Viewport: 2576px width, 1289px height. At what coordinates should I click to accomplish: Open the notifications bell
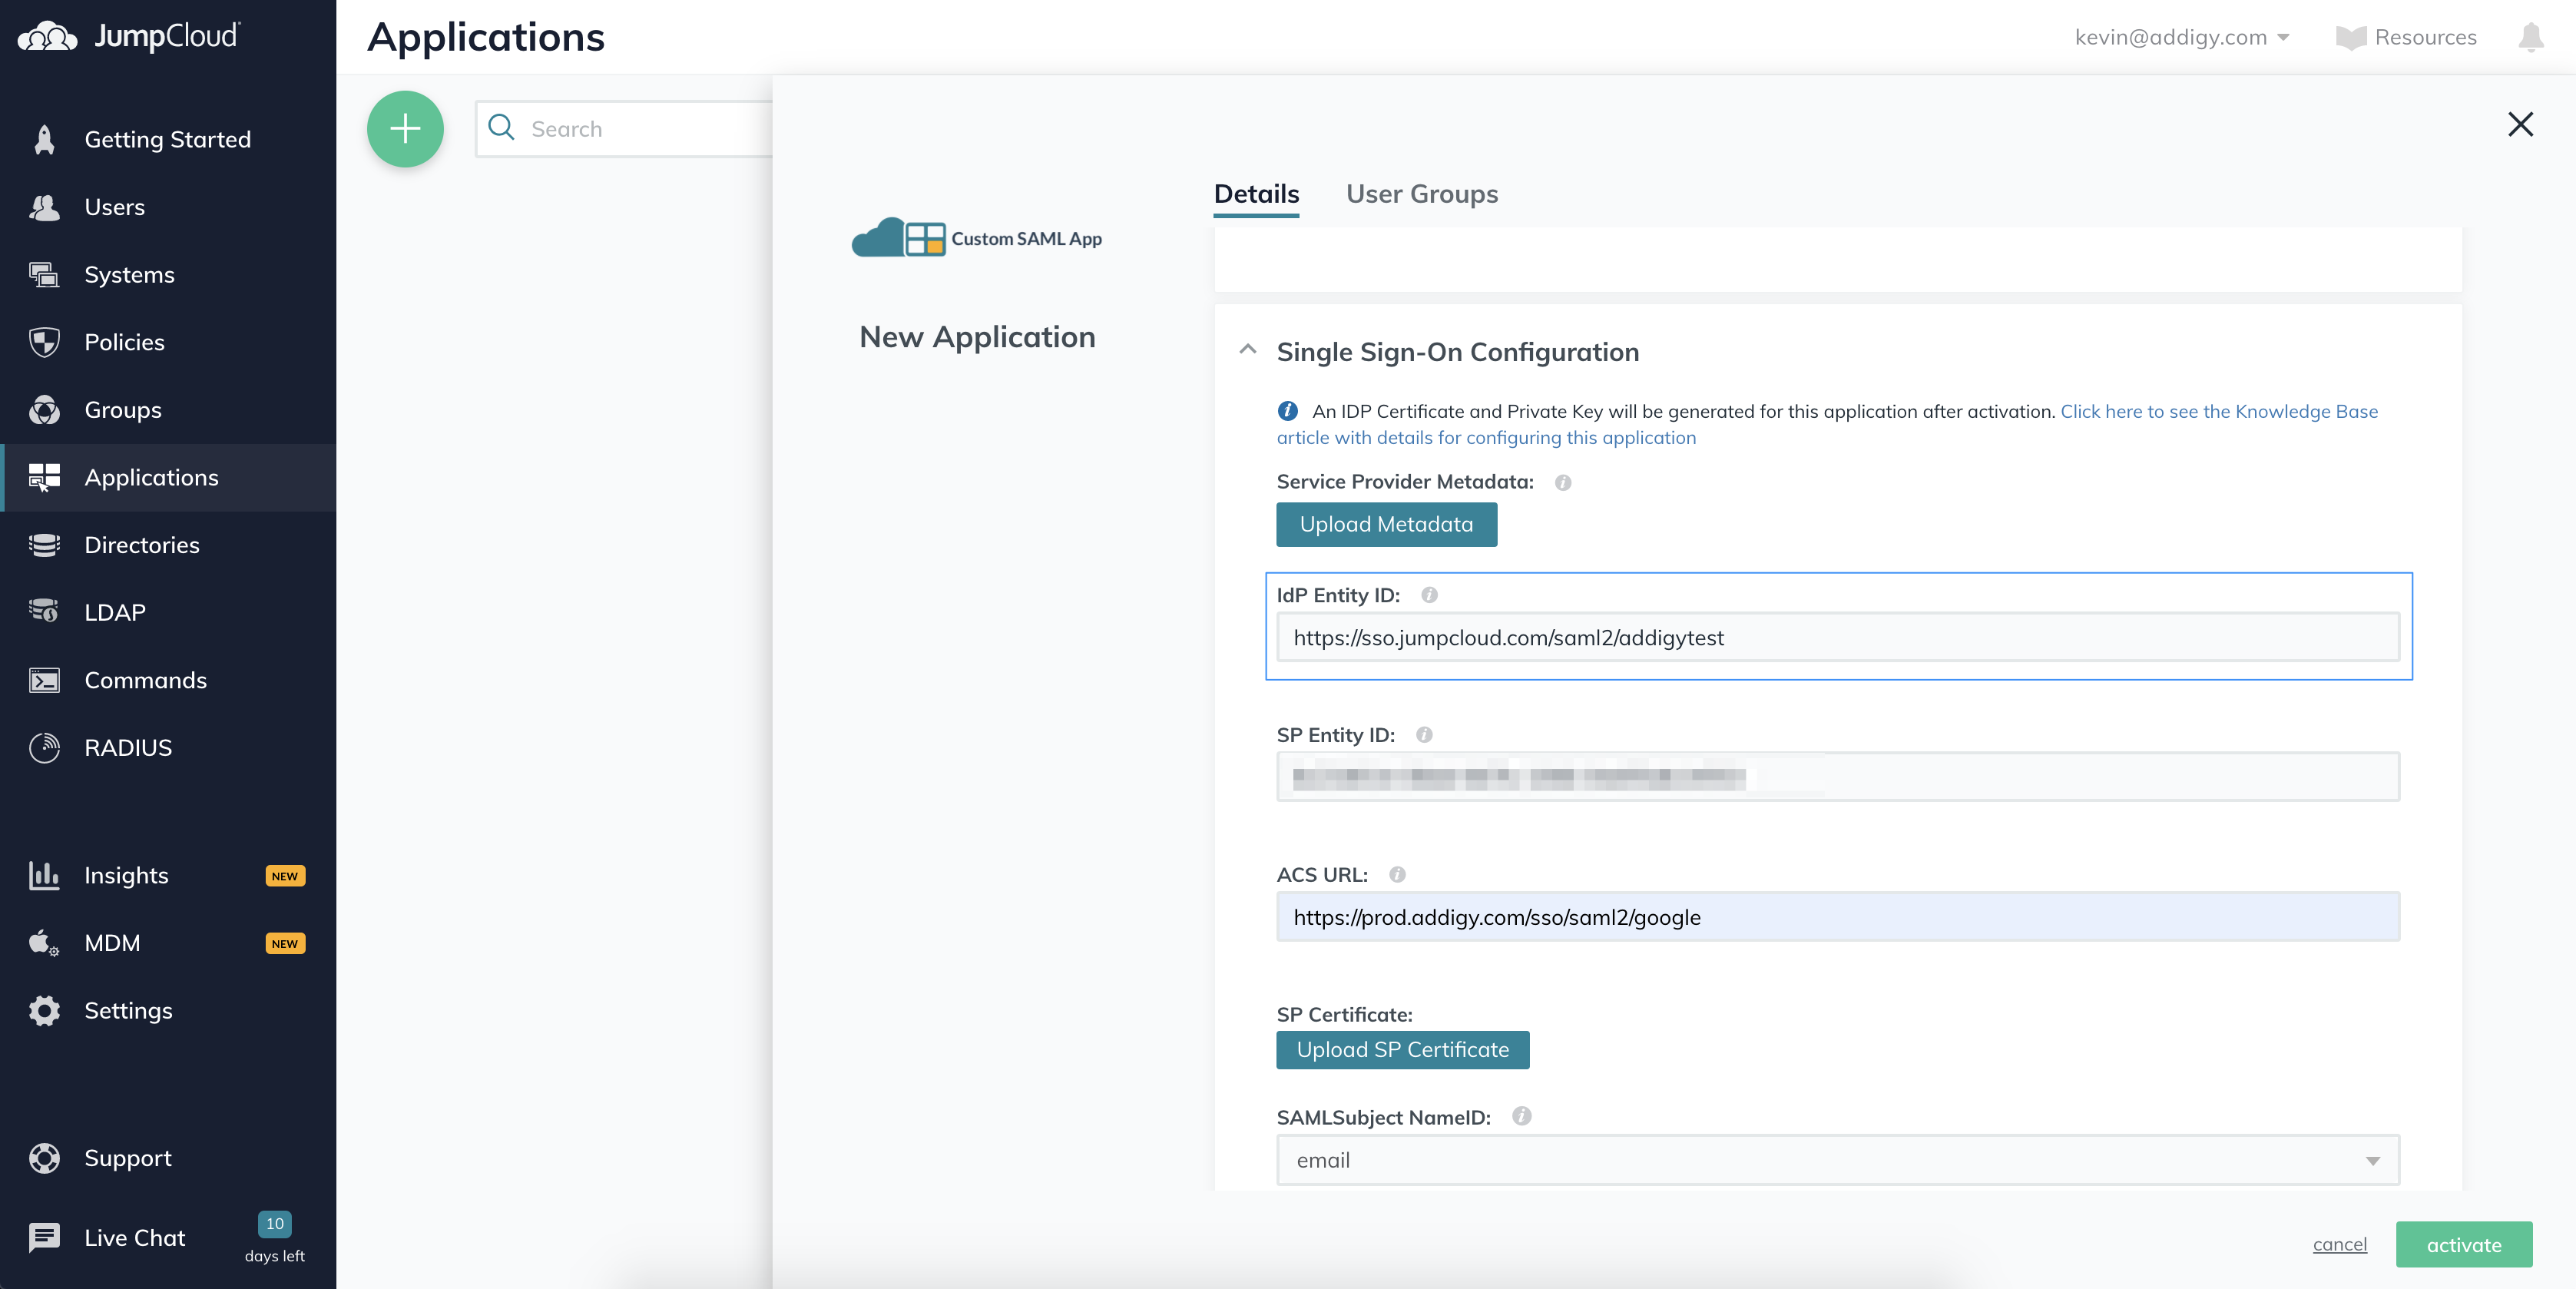(x=2530, y=37)
